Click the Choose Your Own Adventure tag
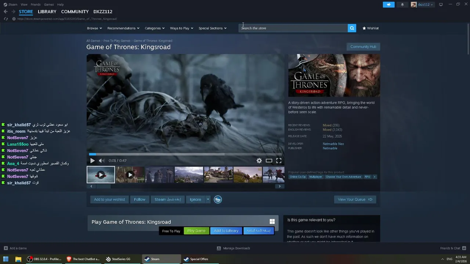Image resolution: width=470 pixels, height=264 pixels. pos(343,177)
